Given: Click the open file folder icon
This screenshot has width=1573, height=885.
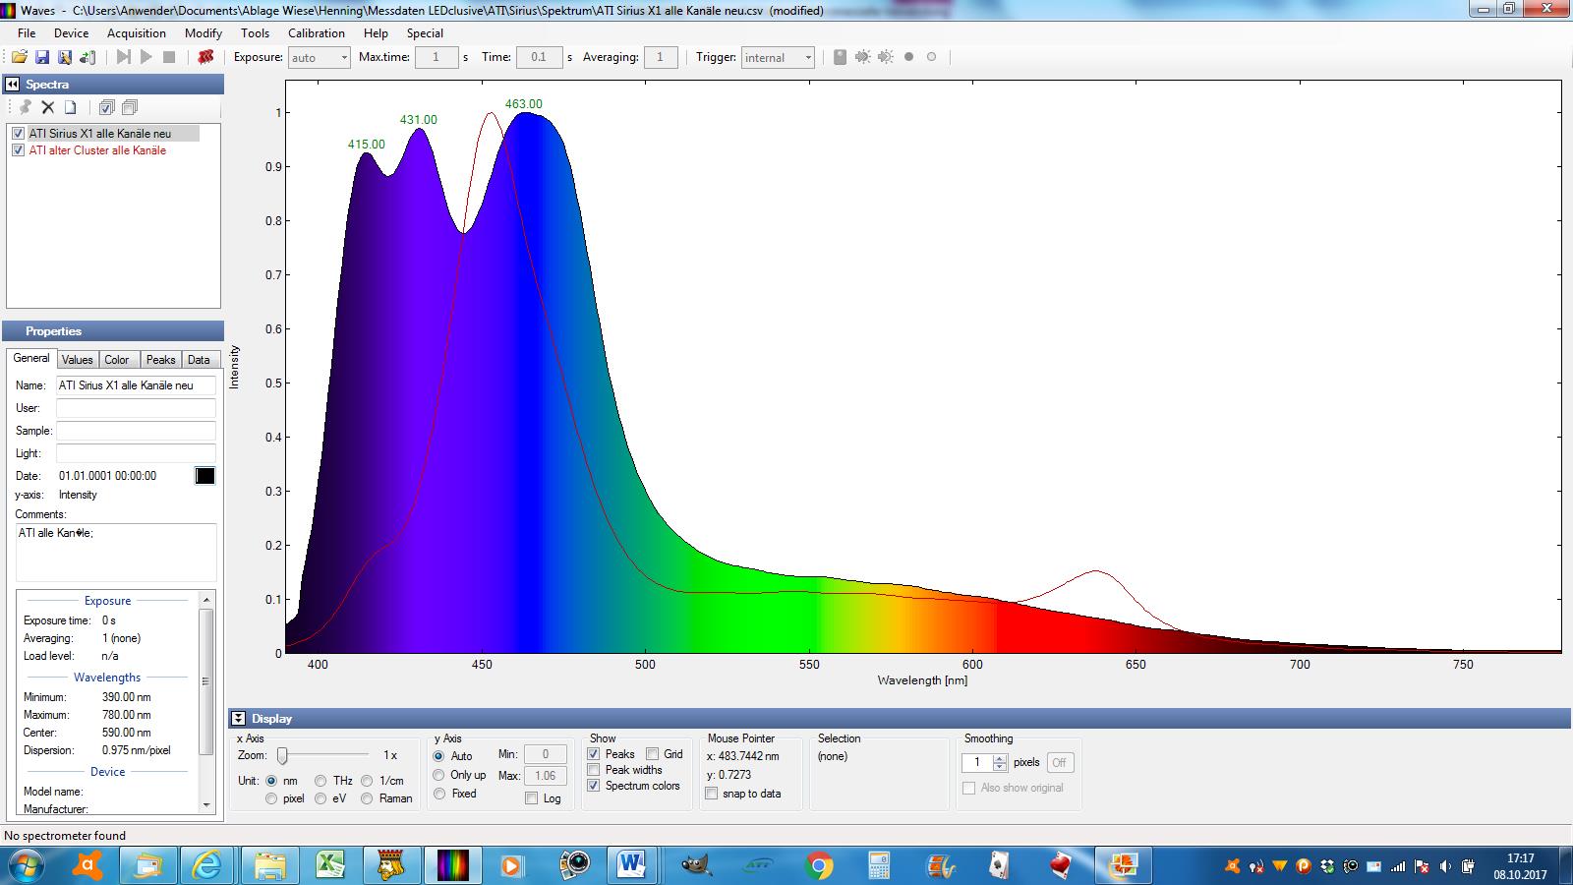Looking at the screenshot, I should pyautogui.click(x=19, y=57).
